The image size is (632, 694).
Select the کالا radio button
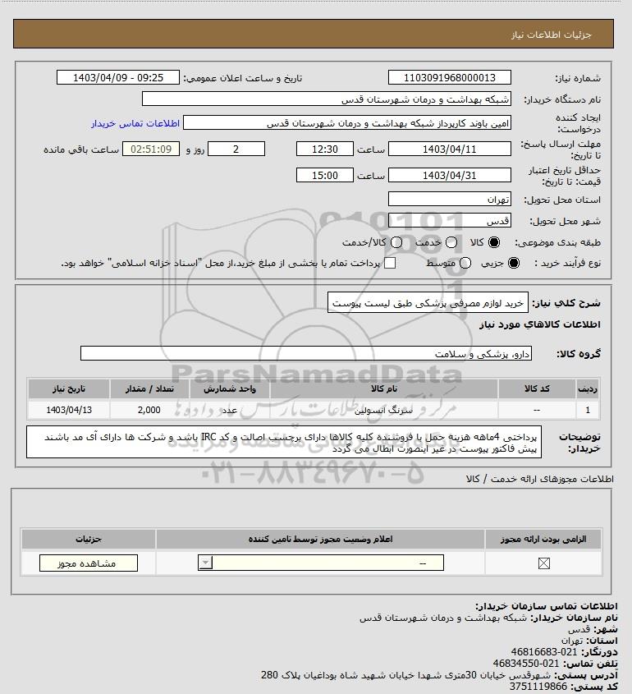tap(493, 242)
